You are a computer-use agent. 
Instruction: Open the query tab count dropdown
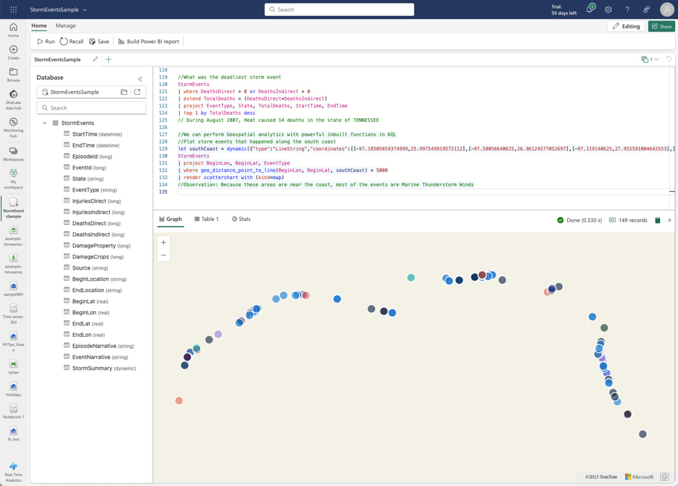click(649, 59)
